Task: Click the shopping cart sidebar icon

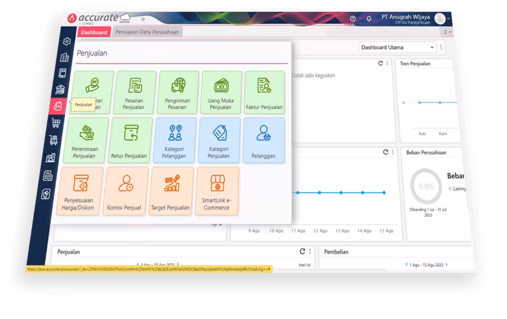Action: click(x=56, y=123)
